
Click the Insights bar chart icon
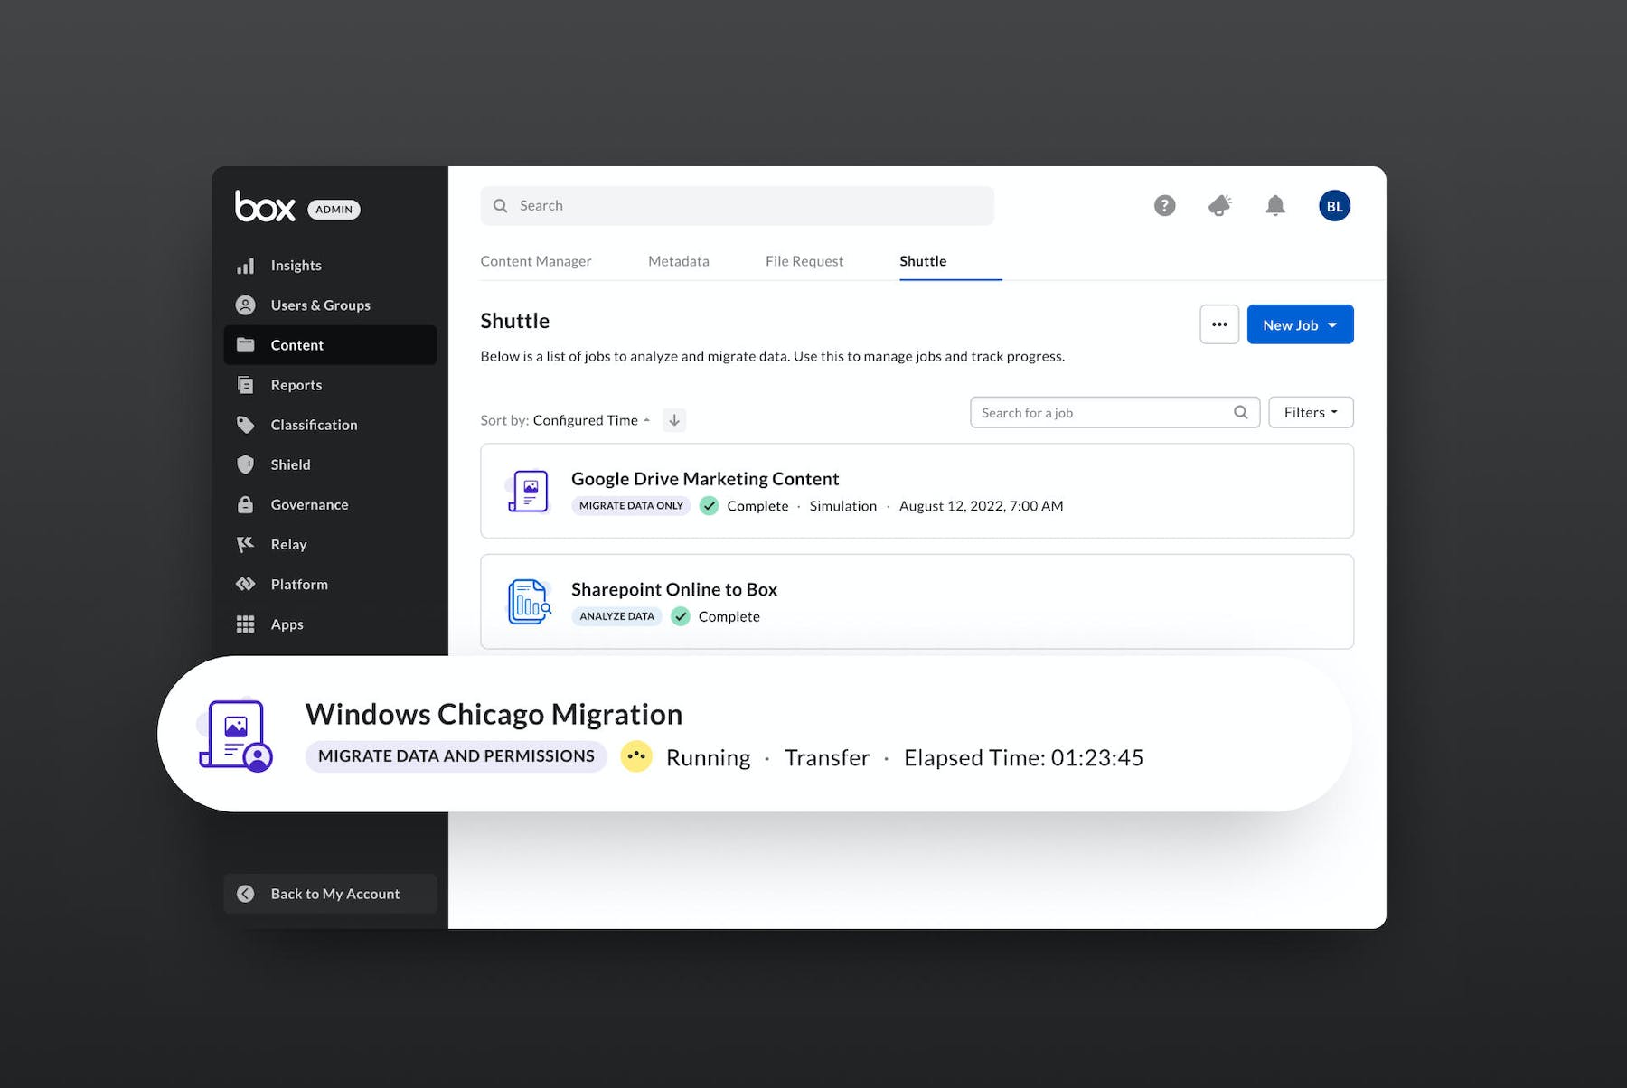tap(245, 266)
